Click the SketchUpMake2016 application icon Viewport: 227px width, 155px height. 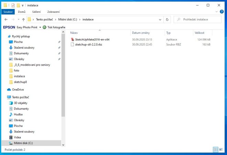coord(72,39)
